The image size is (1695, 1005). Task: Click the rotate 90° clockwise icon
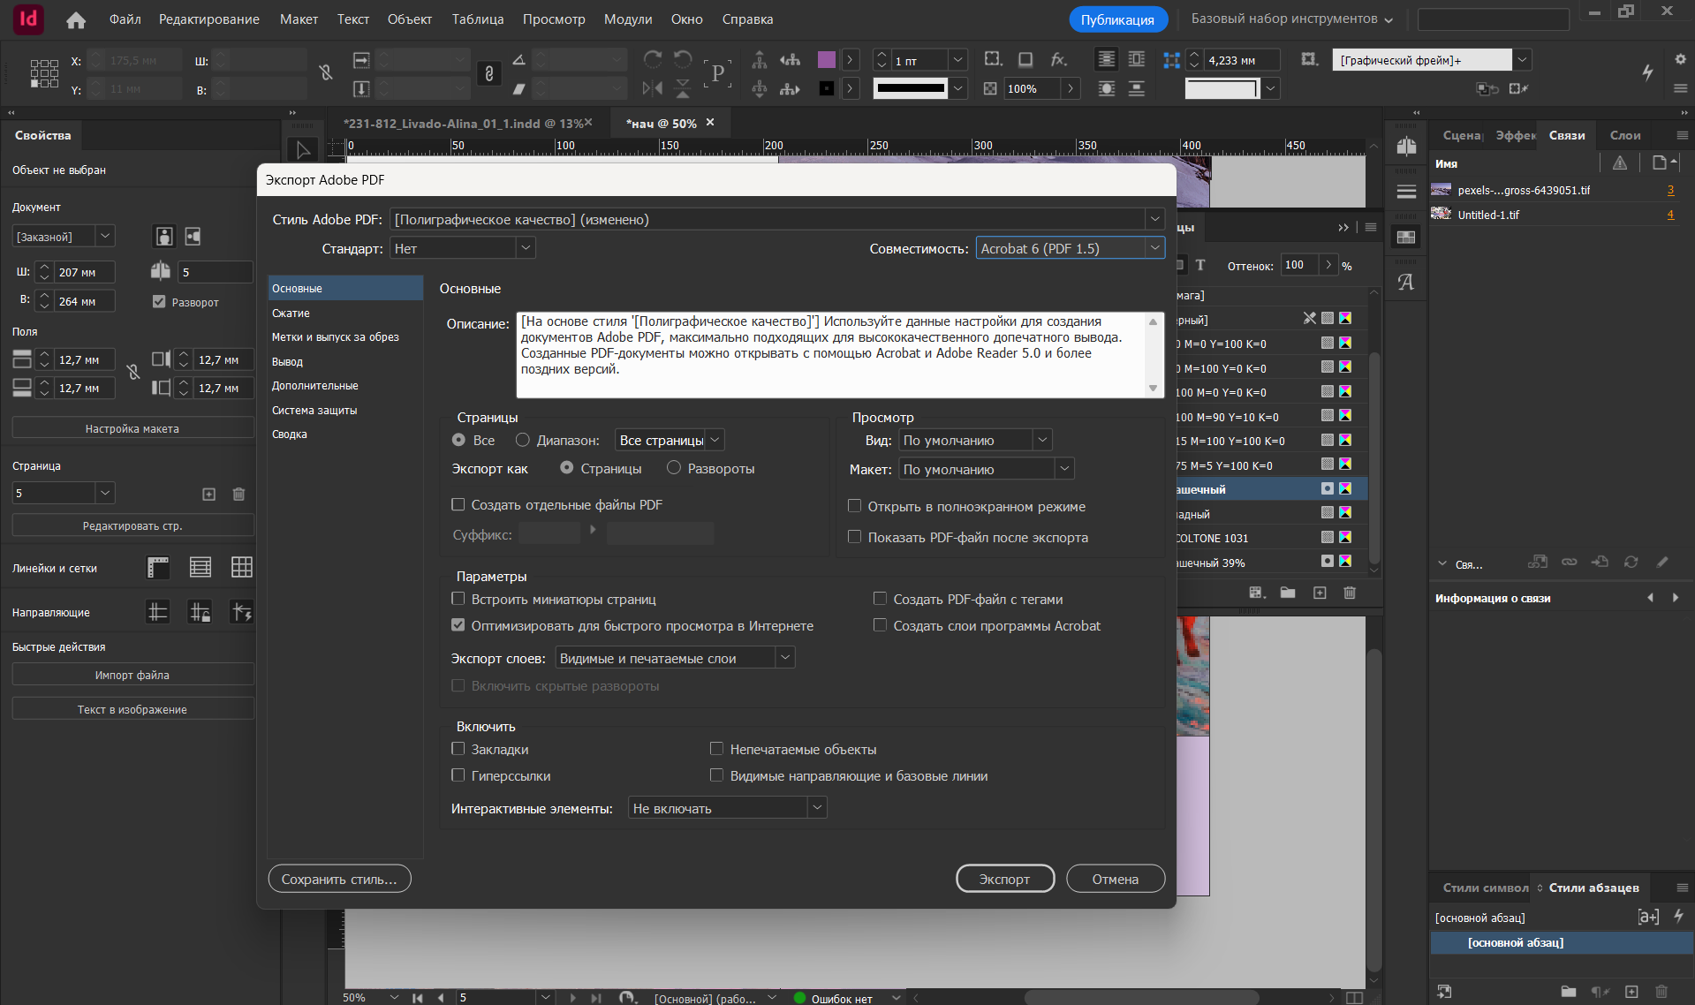click(x=653, y=59)
